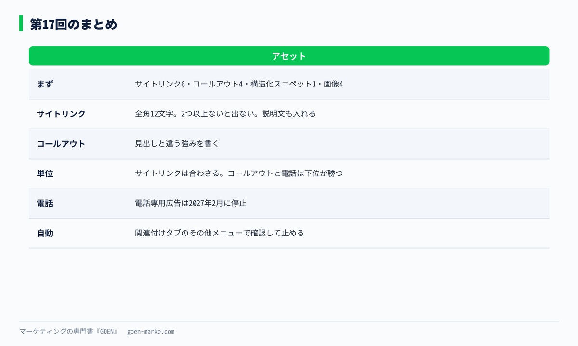Click the text 電話専用広告は2027年2月に停止

[191, 203]
